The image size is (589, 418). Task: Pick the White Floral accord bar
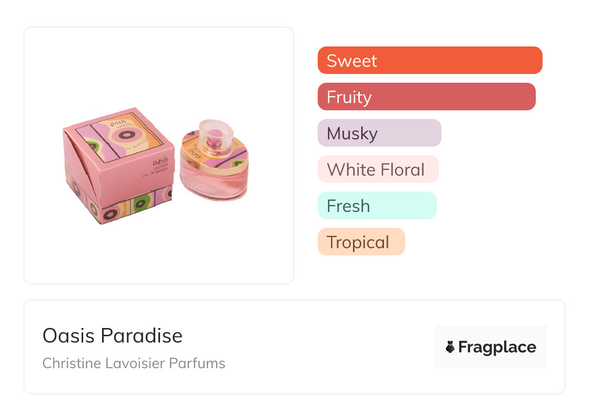(x=378, y=169)
